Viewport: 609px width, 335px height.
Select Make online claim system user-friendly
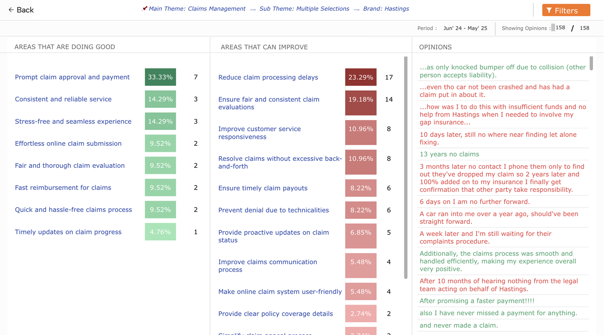[x=280, y=292]
